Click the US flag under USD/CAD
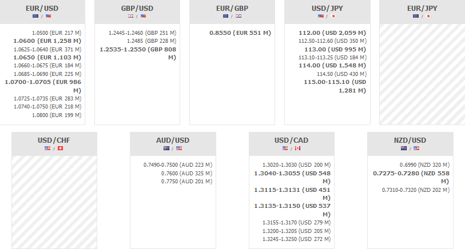This screenshot has height=249, width=465. click(285, 148)
